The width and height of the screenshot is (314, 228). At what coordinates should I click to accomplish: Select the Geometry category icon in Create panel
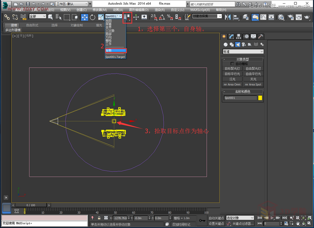(225, 44)
